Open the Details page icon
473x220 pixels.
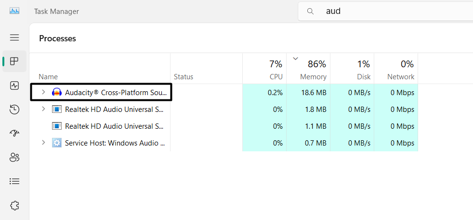click(x=14, y=181)
